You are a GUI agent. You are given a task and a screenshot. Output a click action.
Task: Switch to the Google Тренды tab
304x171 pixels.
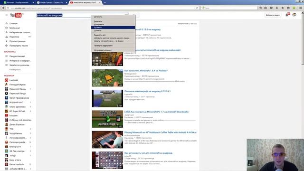point(52,2)
